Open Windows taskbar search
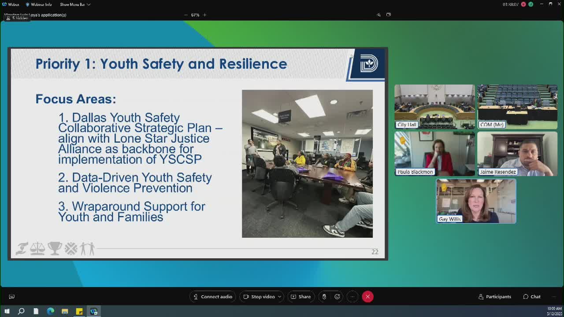Screen dimensions: 564x317 point(21,311)
